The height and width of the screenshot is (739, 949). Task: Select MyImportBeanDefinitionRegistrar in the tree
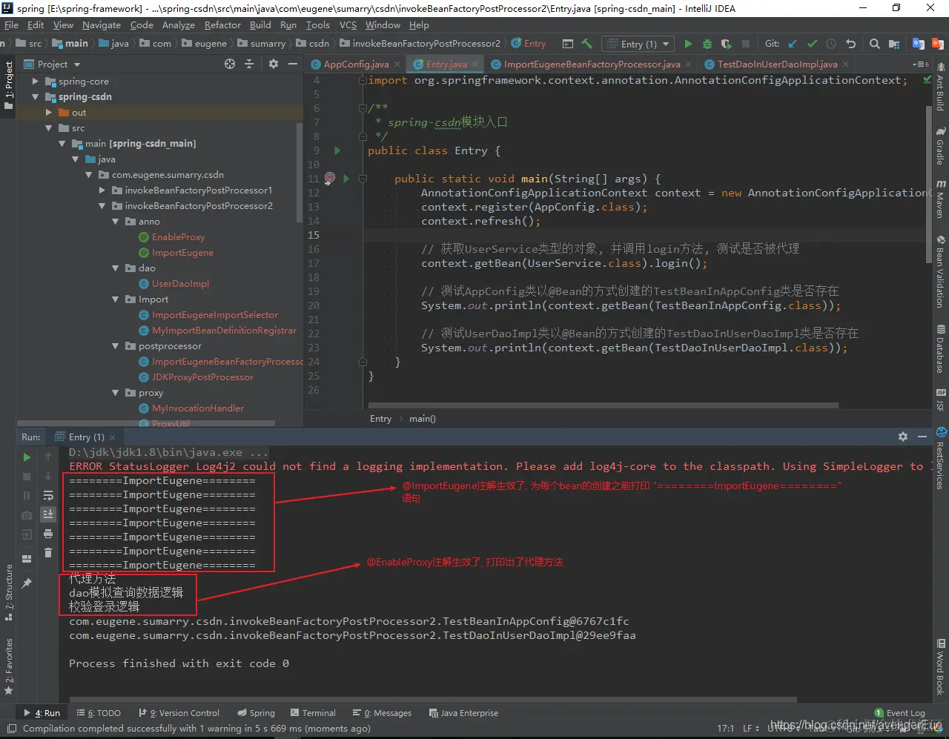[224, 331]
